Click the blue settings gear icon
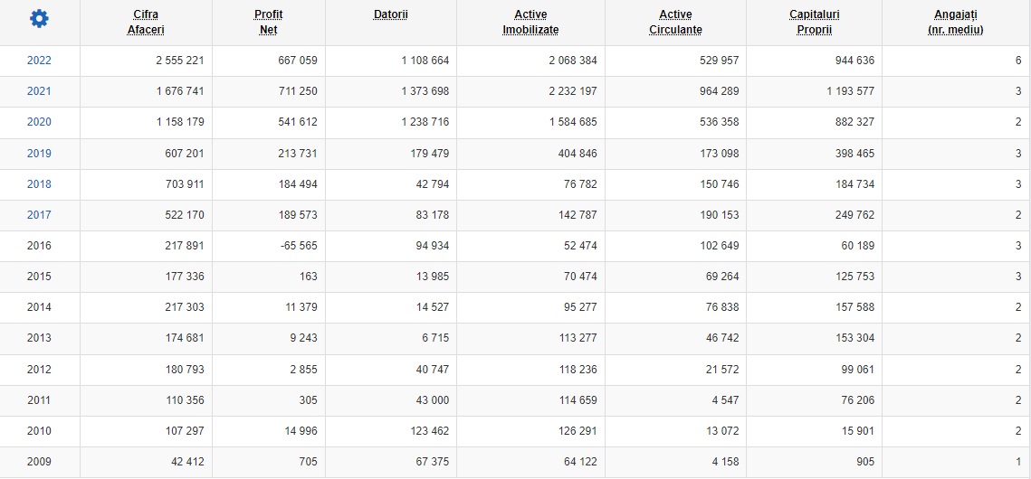Image resolution: width=1031 pixels, height=479 pixels. click(40, 19)
